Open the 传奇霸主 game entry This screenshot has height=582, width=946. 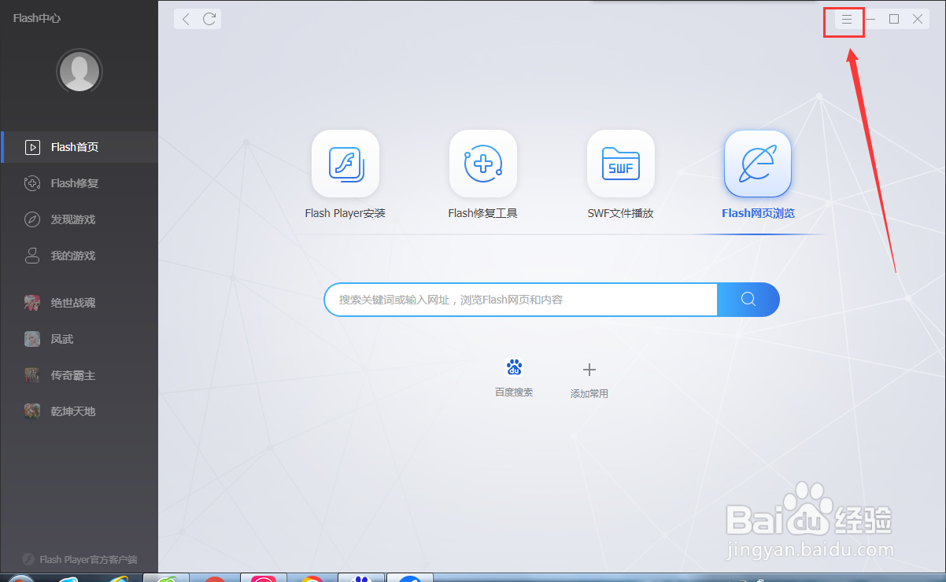pos(79,375)
